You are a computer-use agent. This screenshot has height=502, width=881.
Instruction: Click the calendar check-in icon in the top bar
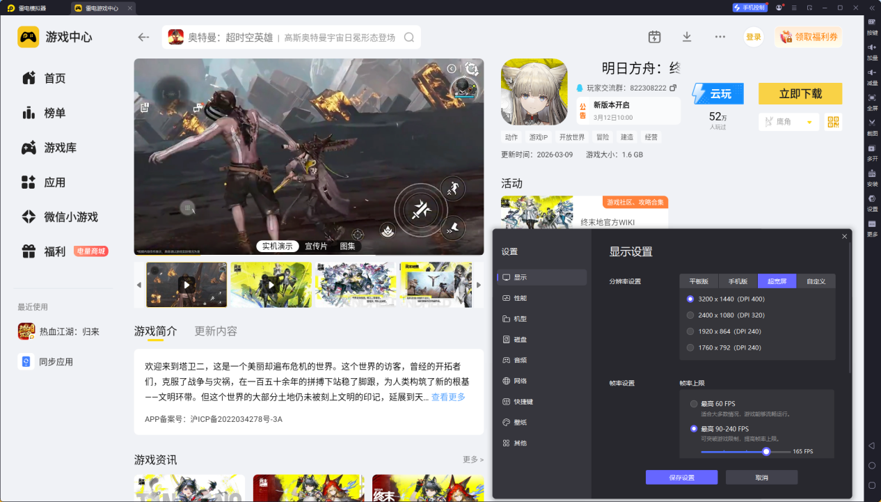pos(654,37)
